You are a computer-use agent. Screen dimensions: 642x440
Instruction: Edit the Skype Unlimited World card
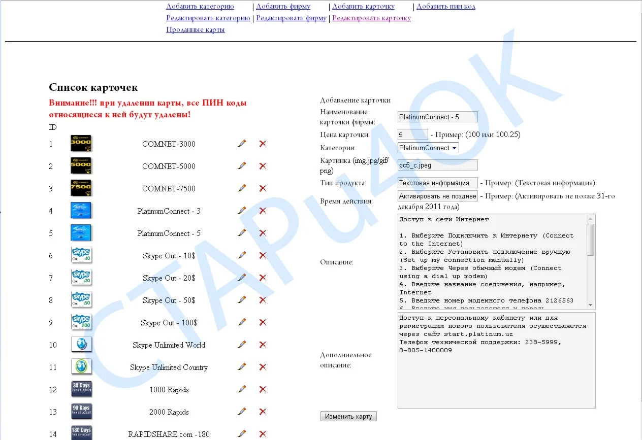[x=242, y=345]
